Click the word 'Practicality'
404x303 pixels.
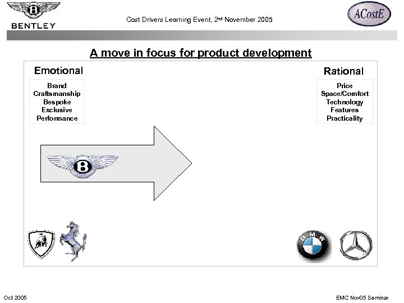tap(345, 118)
